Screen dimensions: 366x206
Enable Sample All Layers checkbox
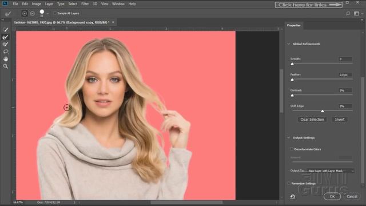pos(55,13)
